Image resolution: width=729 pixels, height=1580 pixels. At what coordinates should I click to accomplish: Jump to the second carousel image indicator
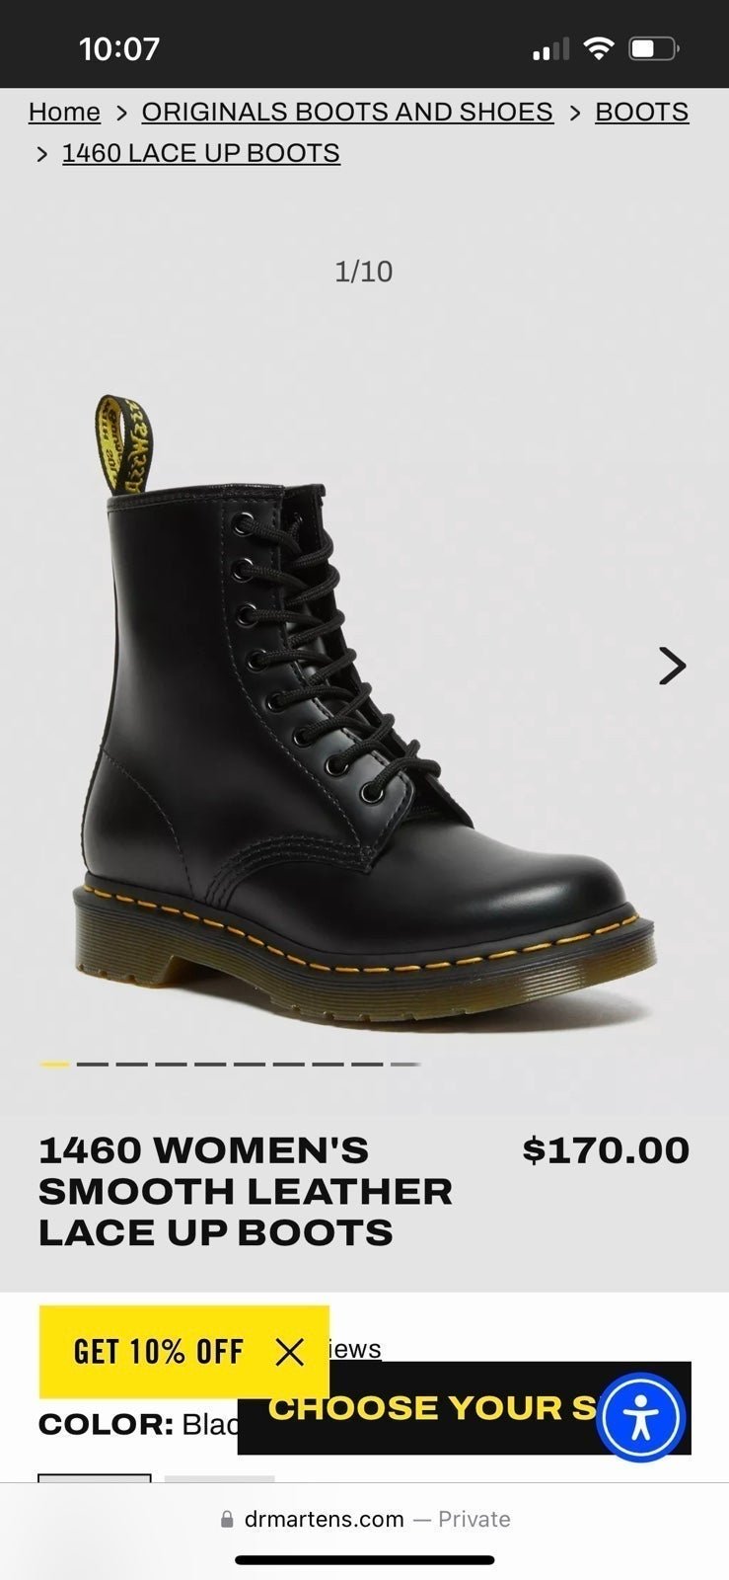pos(92,1065)
